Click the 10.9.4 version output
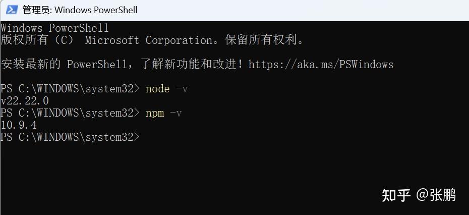The width and height of the screenshot is (469, 215). point(19,125)
